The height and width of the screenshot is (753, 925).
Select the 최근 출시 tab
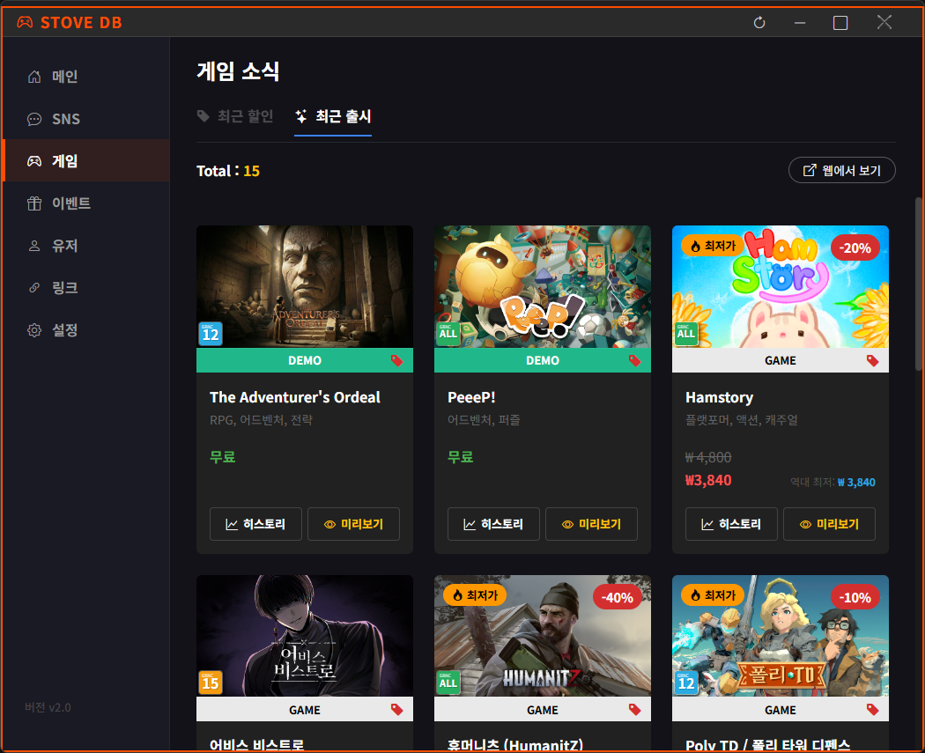333,116
